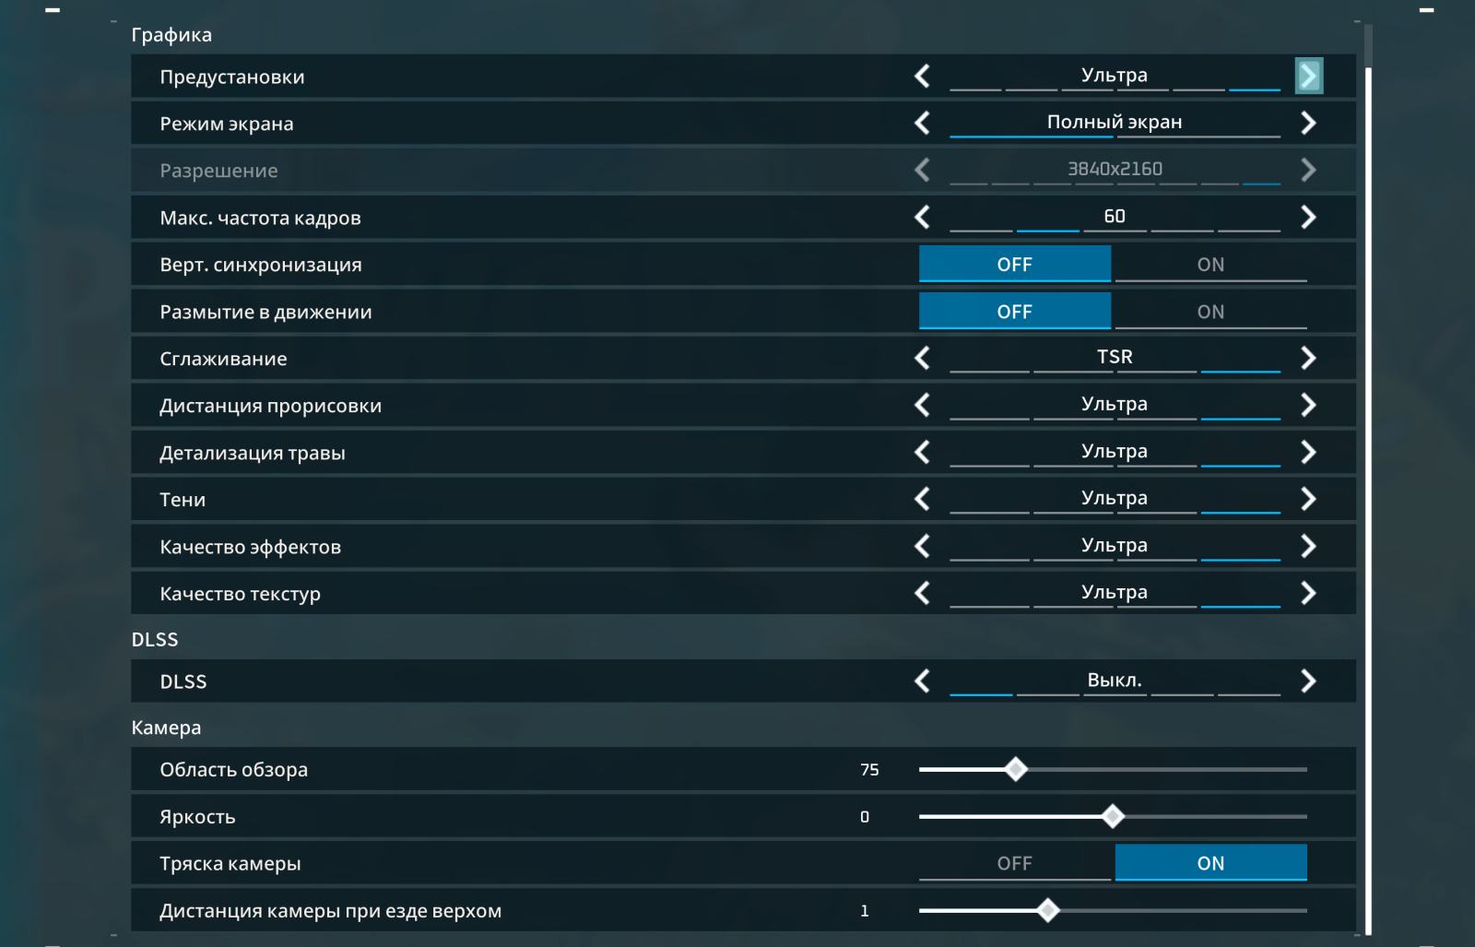Click the Яркость value 0
This screenshot has height=947, width=1475.
(x=865, y=816)
